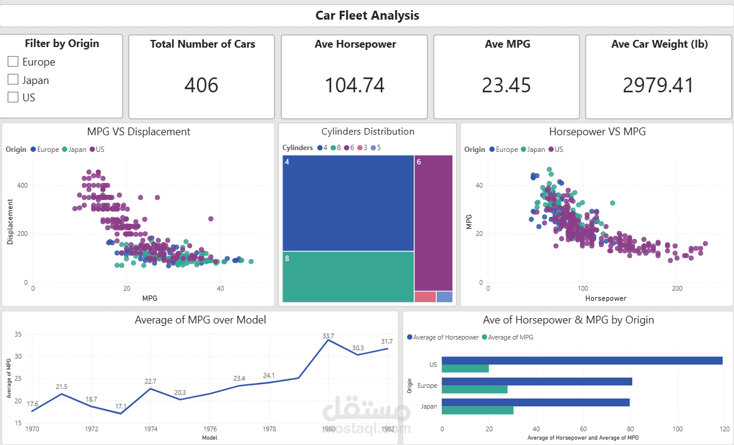Screen dimensions: 734x445
Task: Select the green 8-cylinder treemap block
Action: pos(348,276)
